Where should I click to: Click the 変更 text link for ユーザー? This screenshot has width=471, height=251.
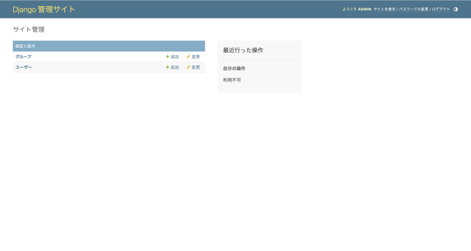[x=196, y=67]
